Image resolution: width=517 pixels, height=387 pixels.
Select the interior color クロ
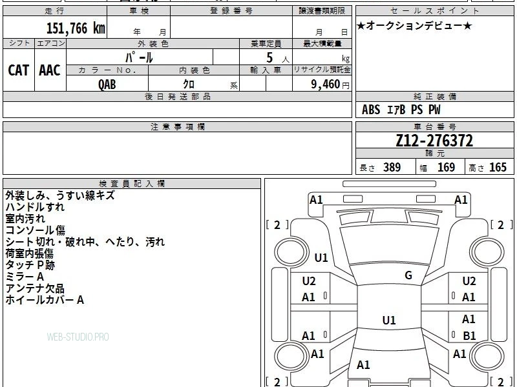189,84
